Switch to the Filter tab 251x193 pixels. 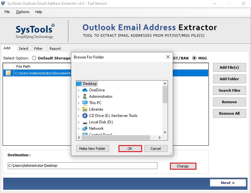coord(38,49)
